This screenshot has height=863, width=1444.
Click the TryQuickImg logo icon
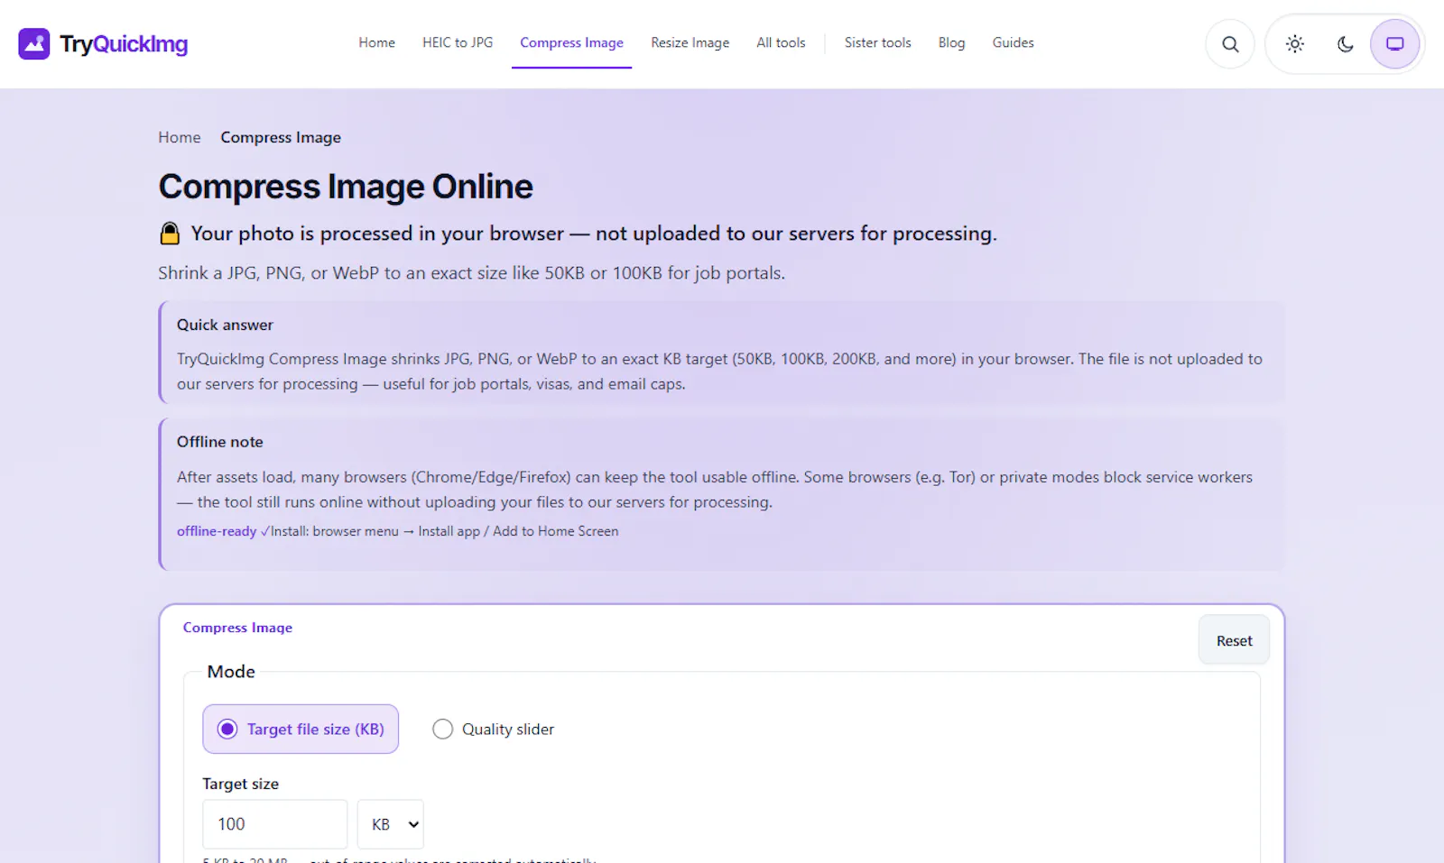[x=34, y=43]
